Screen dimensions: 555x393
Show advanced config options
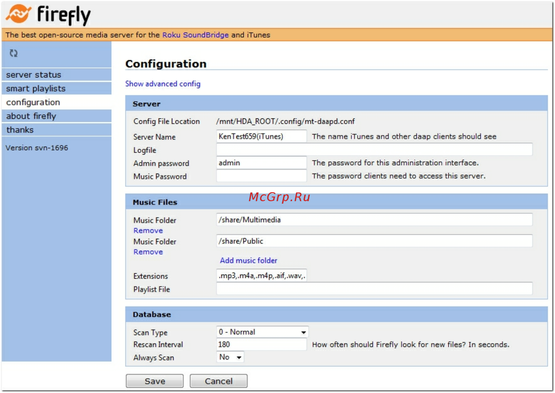click(x=163, y=84)
